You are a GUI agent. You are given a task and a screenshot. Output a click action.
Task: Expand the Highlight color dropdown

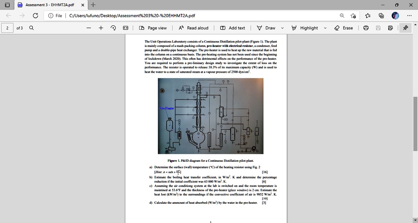pos(325,28)
